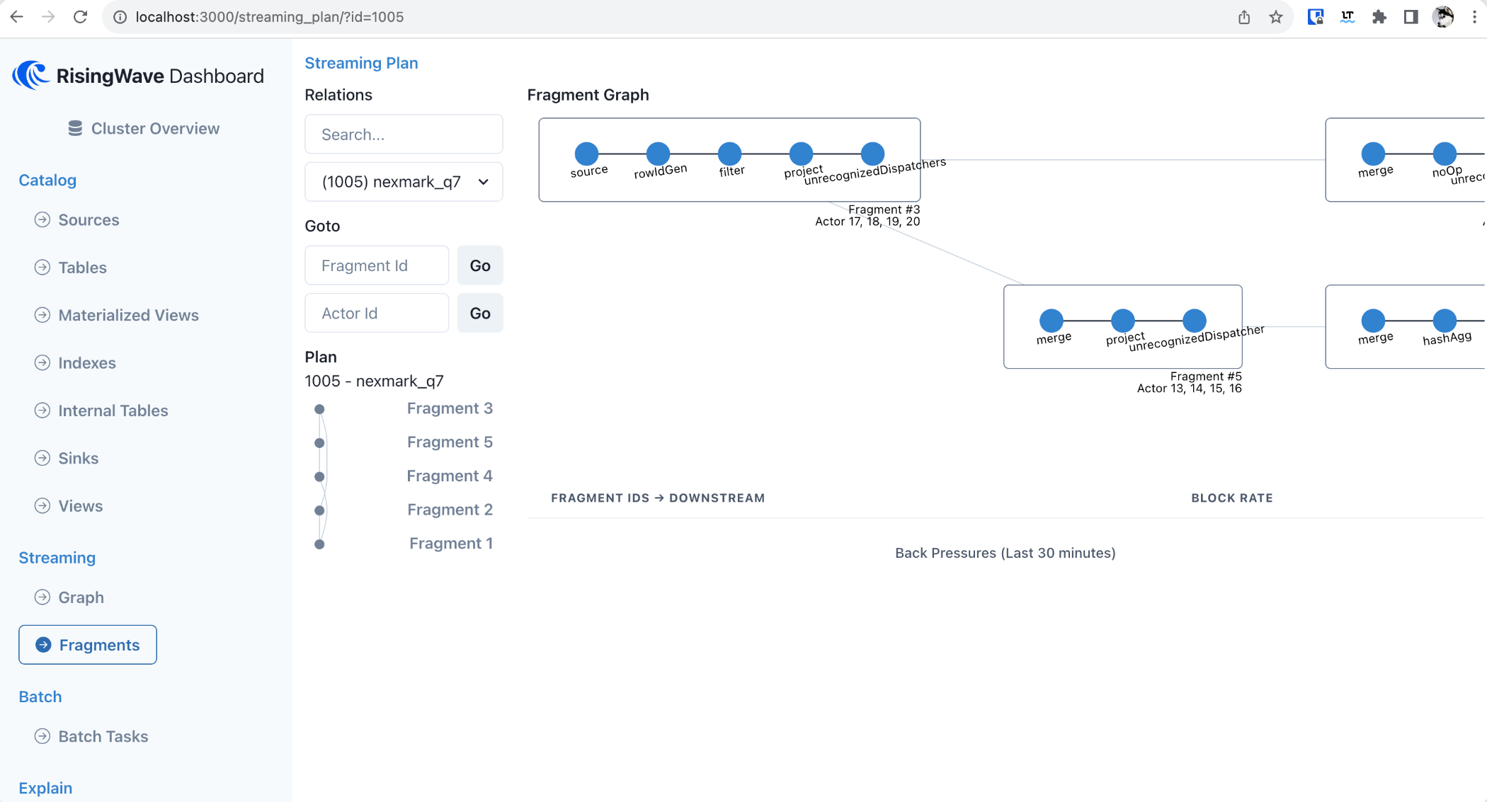Click the Sources catalog icon
The width and height of the screenshot is (1487, 802).
42,219
